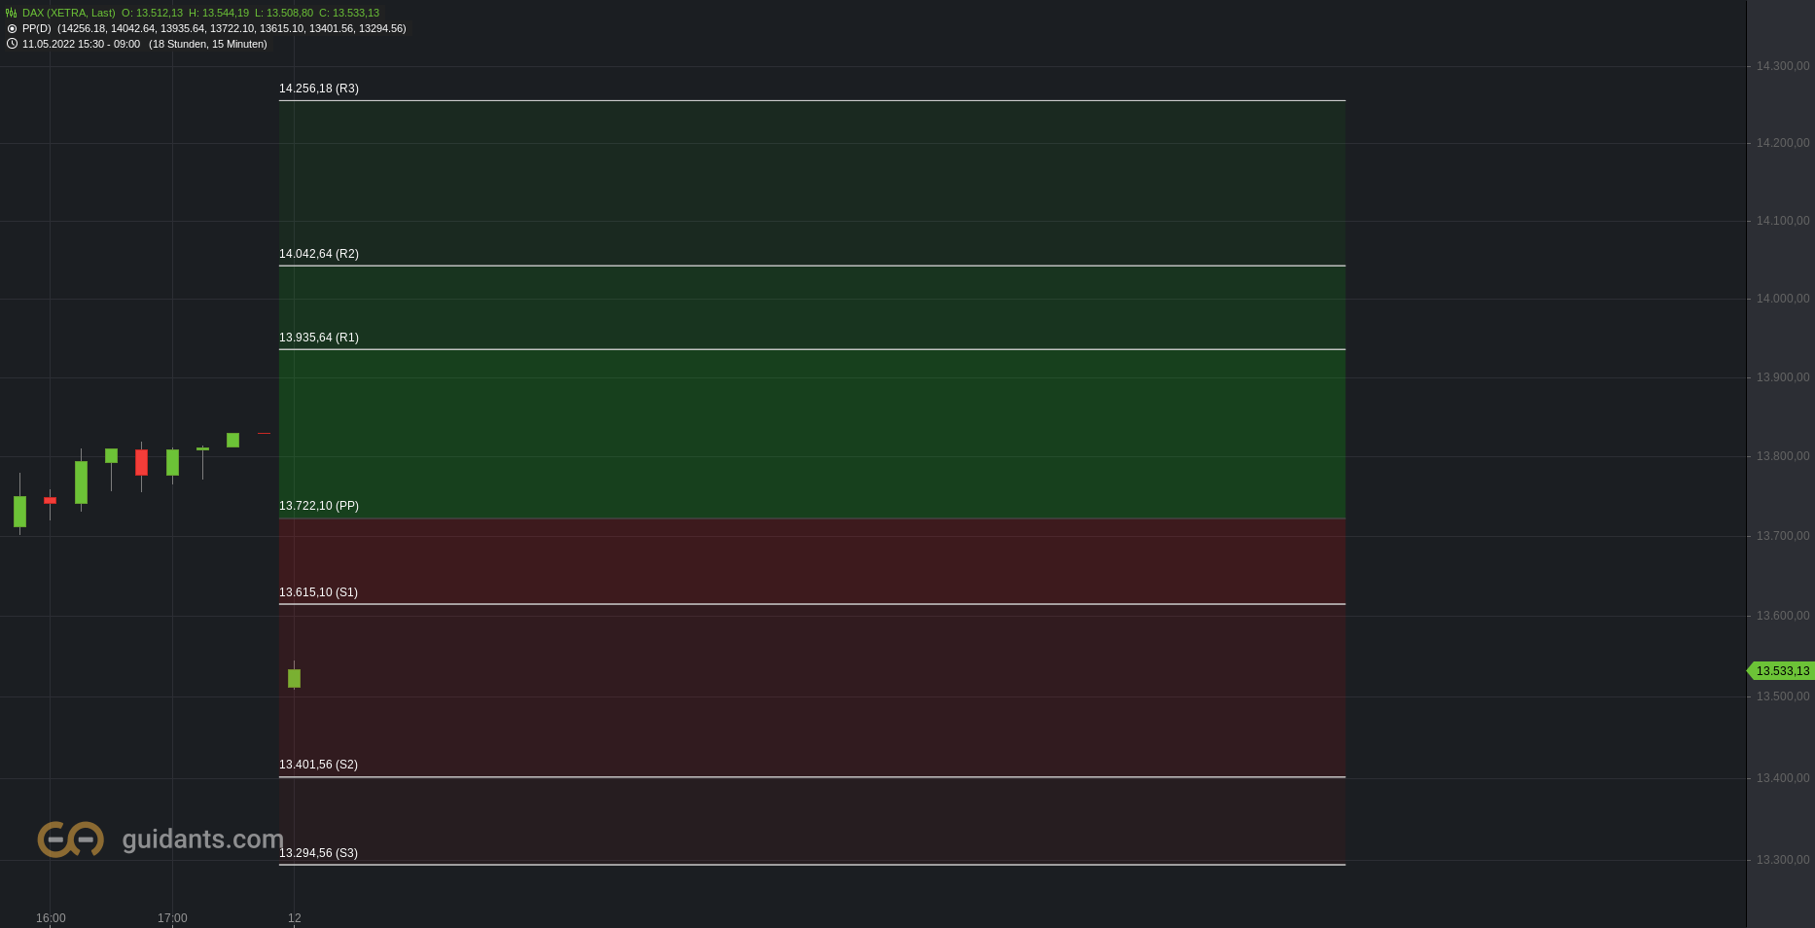The image size is (1815, 928).
Task: Click the clock icon beside the date range
Action: (12, 44)
